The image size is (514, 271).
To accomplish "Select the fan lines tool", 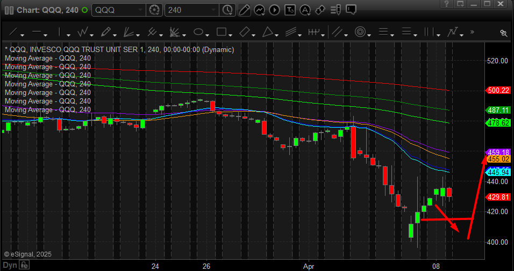I will tap(128, 32).
